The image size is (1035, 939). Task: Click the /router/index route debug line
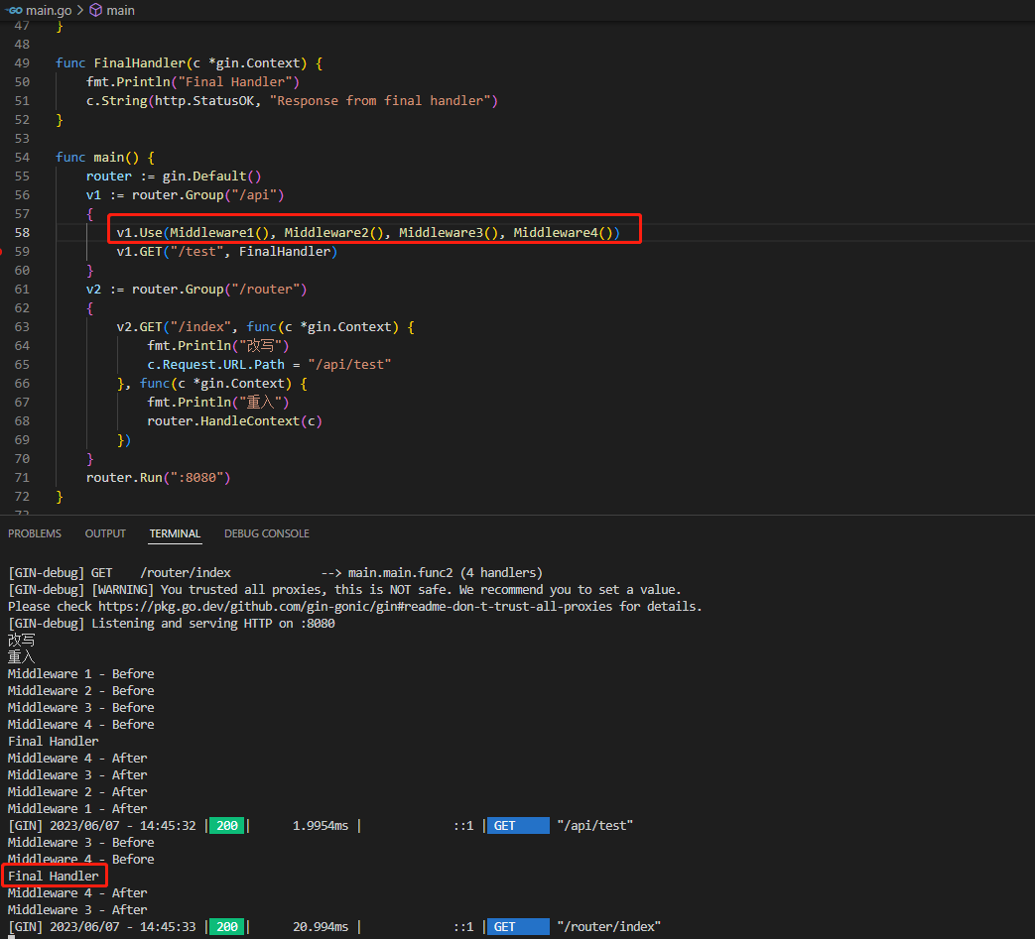pyautogui.click(x=275, y=573)
